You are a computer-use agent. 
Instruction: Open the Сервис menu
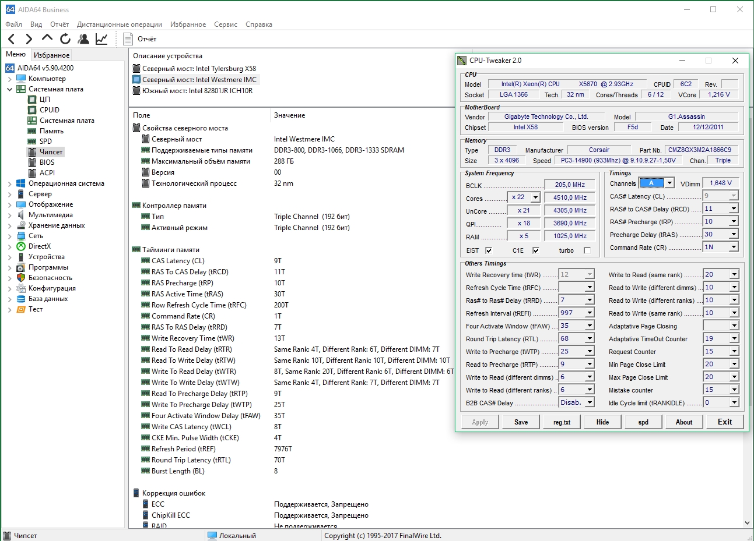click(225, 24)
